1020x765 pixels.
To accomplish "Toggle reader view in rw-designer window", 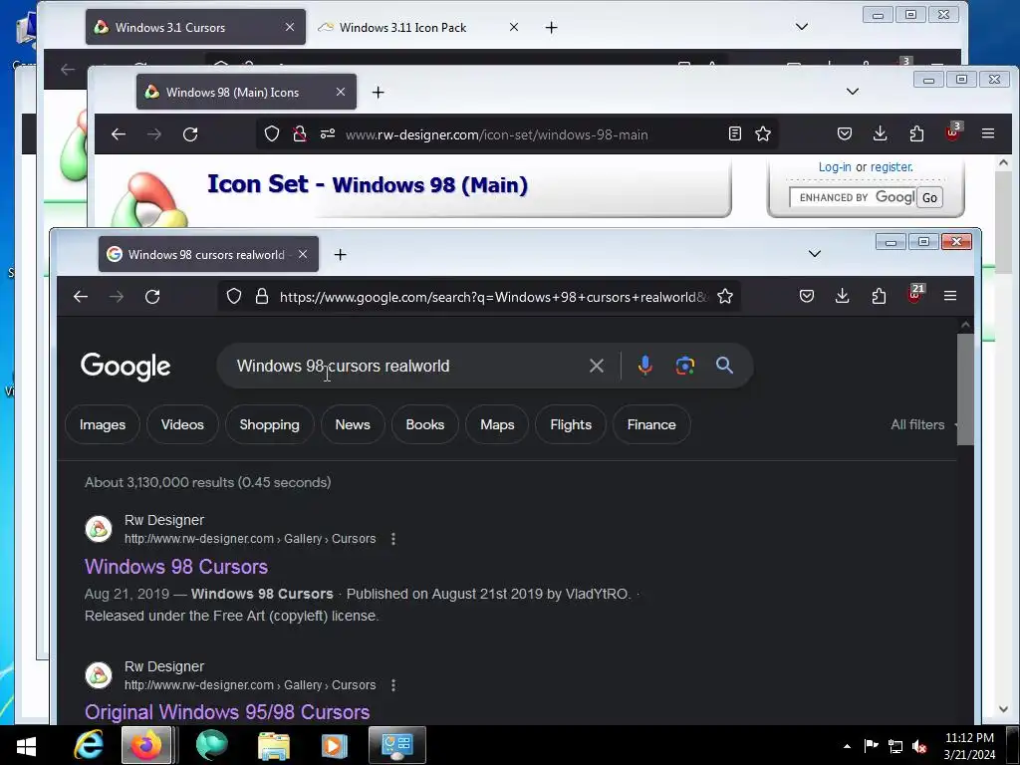I will point(734,134).
